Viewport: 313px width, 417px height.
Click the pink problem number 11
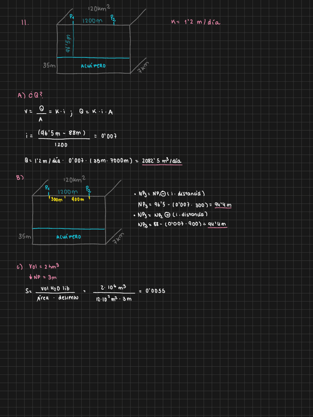click(x=25, y=22)
